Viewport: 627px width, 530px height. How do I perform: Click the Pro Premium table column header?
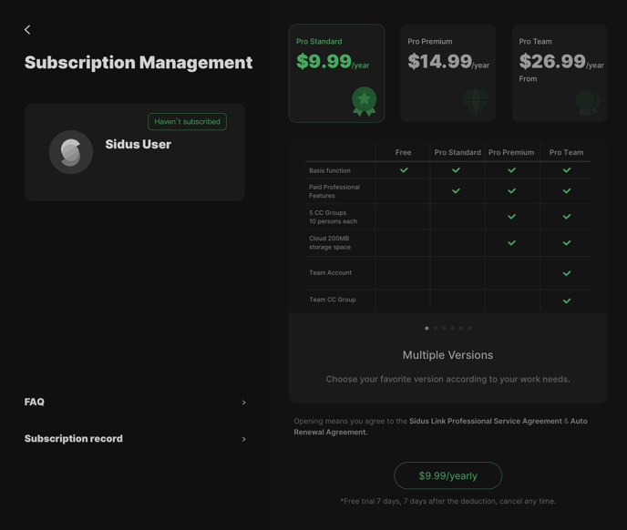click(x=511, y=152)
